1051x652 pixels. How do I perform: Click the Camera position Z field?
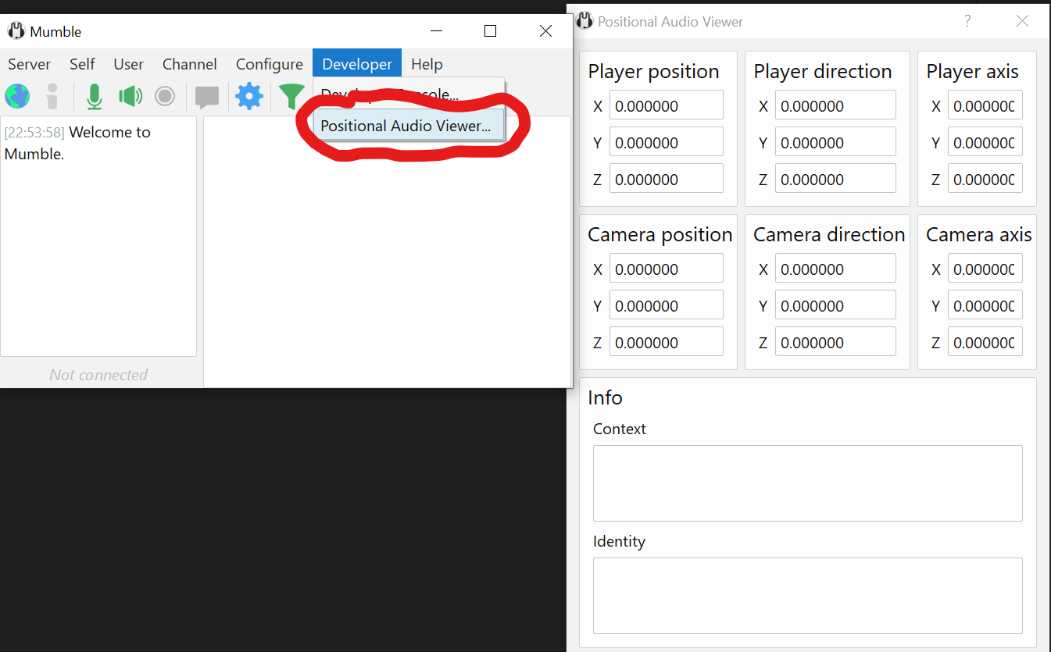667,343
